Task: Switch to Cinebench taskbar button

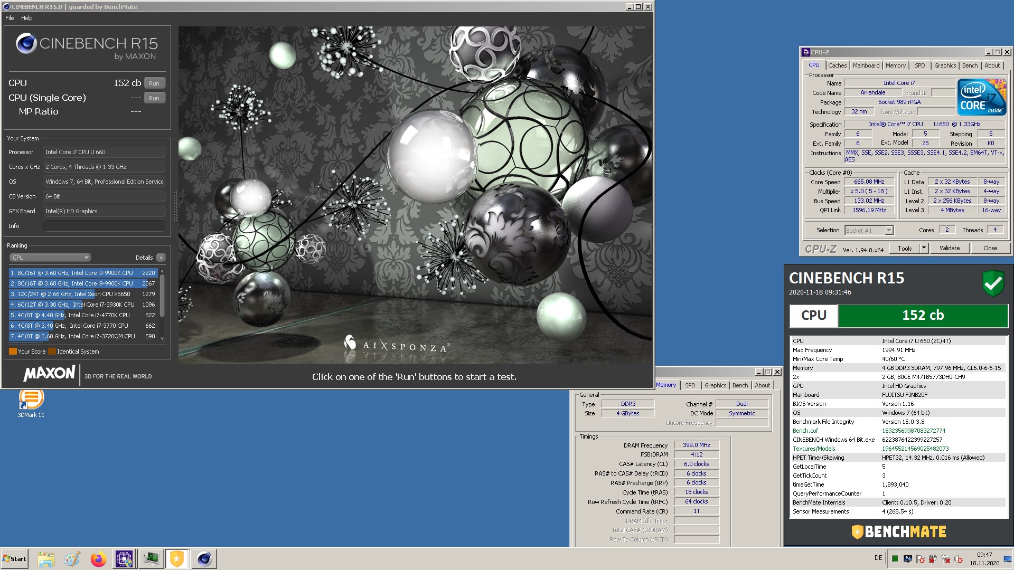Action: (204, 559)
